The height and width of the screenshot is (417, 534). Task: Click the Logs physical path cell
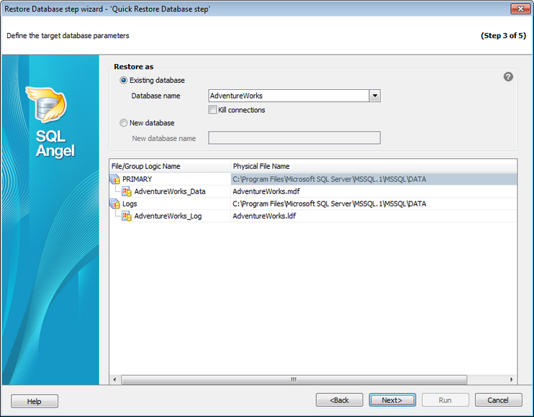pos(374,203)
